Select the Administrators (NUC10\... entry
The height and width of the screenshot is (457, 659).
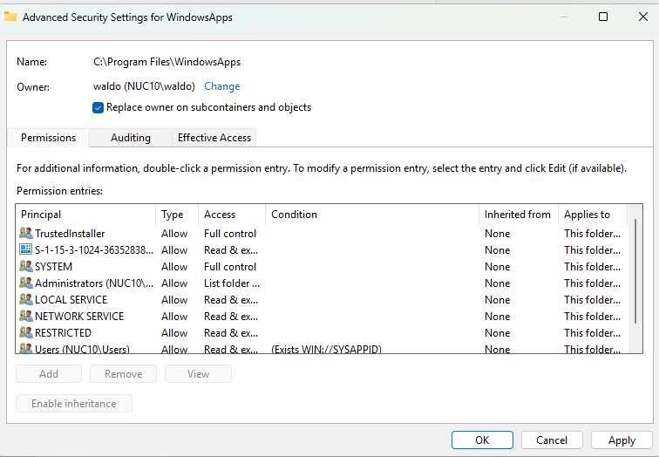(x=322, y=283)
